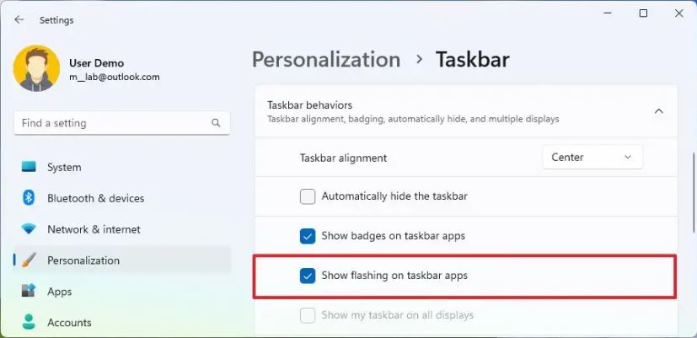Click the m_lab@outlook.com account email

point(115,77)
